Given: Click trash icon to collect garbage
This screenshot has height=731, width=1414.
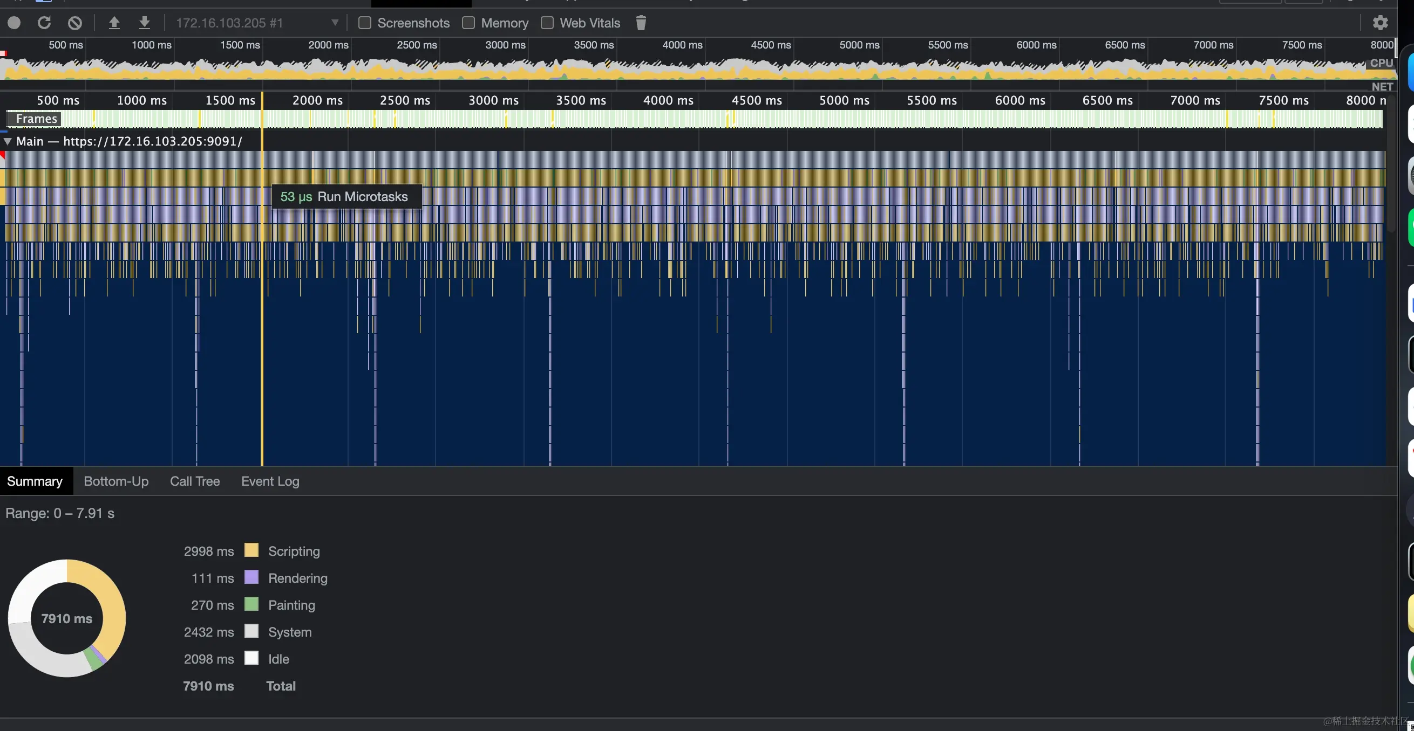Looking at the screenshot, I should click(x=641, y=23).
